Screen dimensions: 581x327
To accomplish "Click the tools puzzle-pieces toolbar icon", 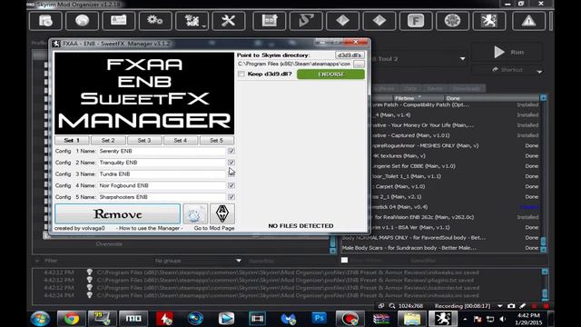I will coord(192,20).
